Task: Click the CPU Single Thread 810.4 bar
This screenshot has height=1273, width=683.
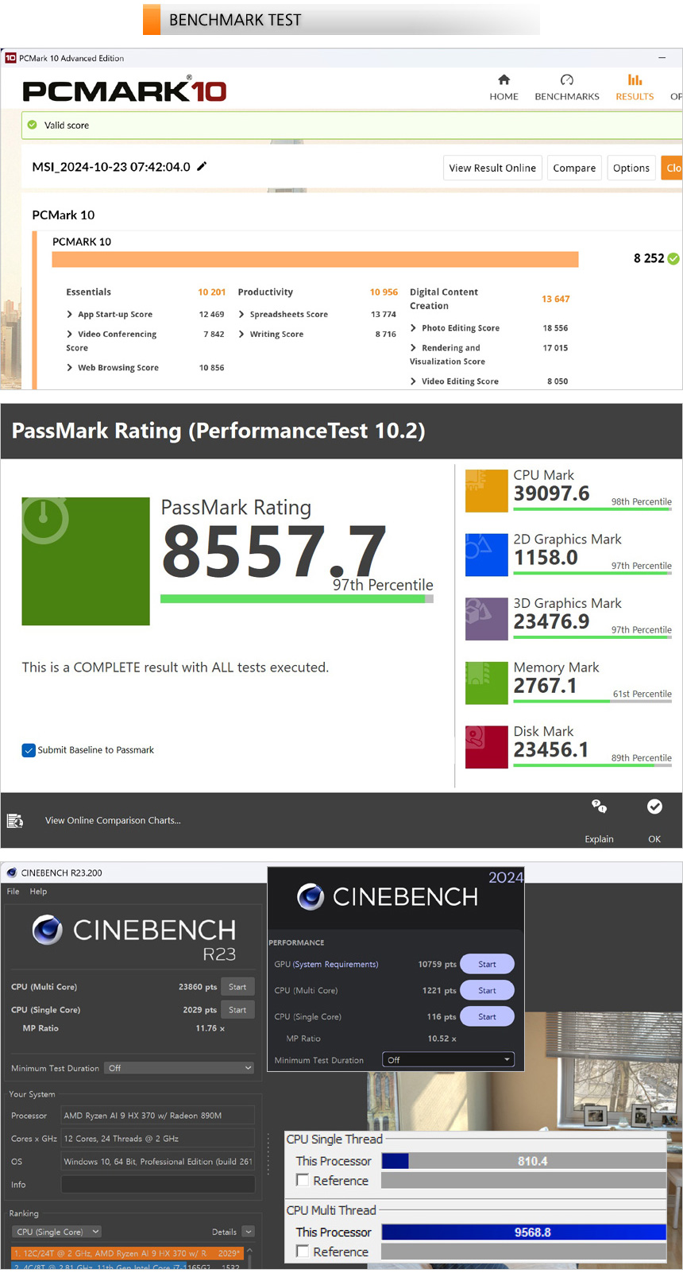Action: (523, 1161)
